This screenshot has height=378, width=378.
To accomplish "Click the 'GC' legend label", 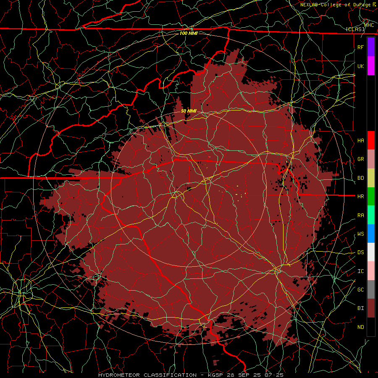I will pyautogui.click(x=360, y=289).
